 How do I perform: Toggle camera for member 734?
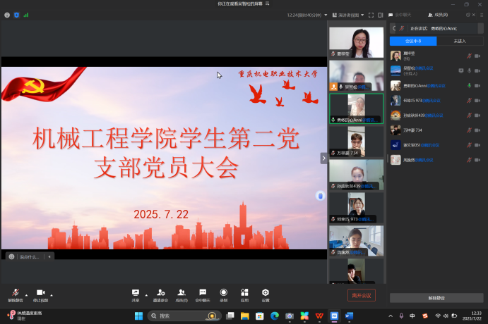477,130
